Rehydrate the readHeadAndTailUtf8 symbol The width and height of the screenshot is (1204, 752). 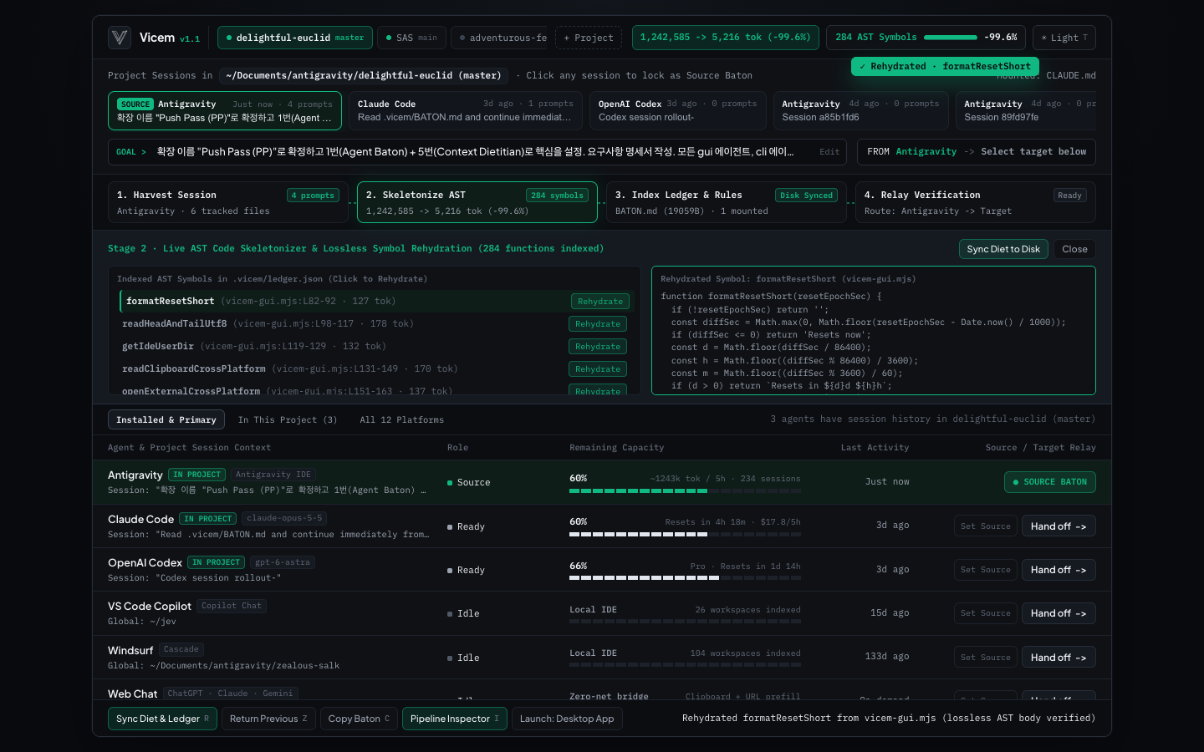(598, 324)
